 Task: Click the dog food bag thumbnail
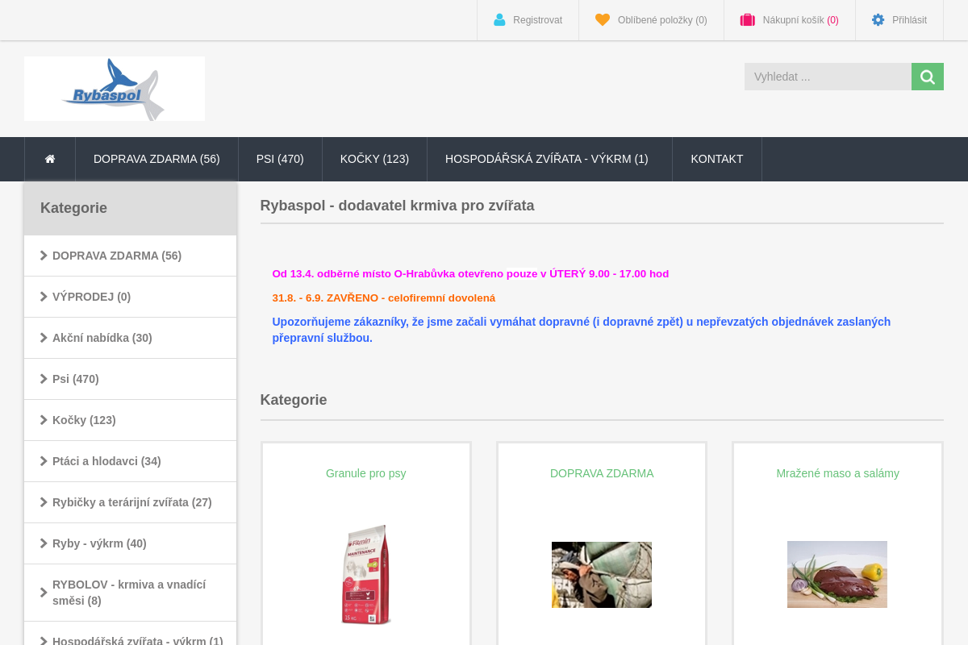366,575
